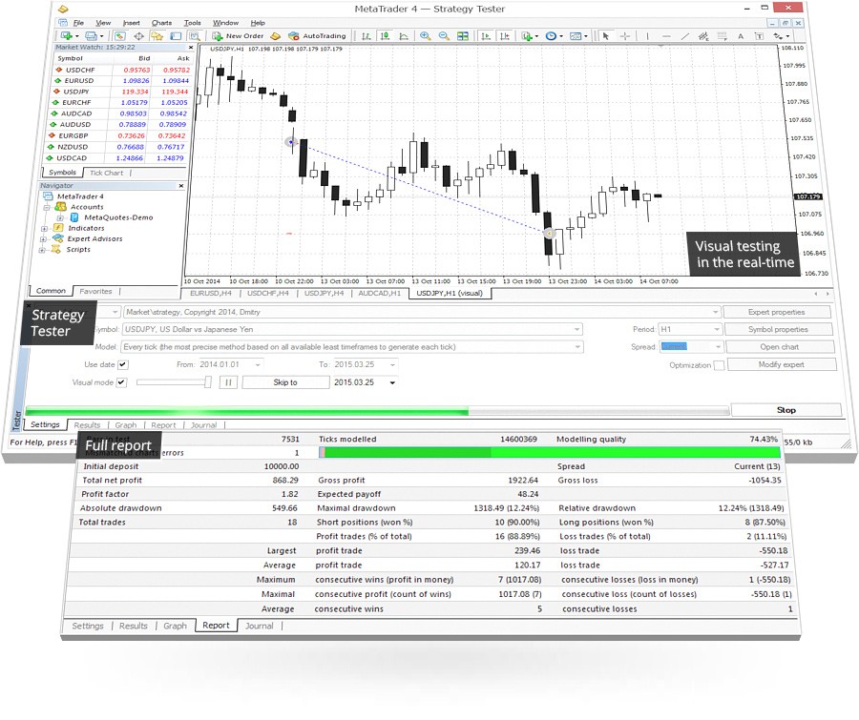
Task: Close the Market Watch panel
Action: pyautogui.click(x=190, y=47)
